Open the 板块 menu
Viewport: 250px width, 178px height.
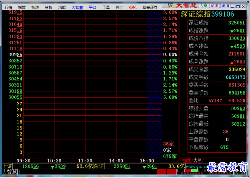click(x=35, y=7)
